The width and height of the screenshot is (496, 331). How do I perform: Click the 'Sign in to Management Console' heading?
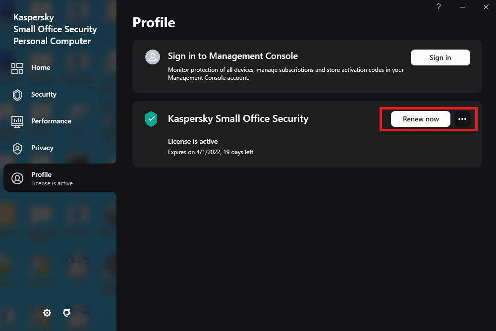point(233,56)
